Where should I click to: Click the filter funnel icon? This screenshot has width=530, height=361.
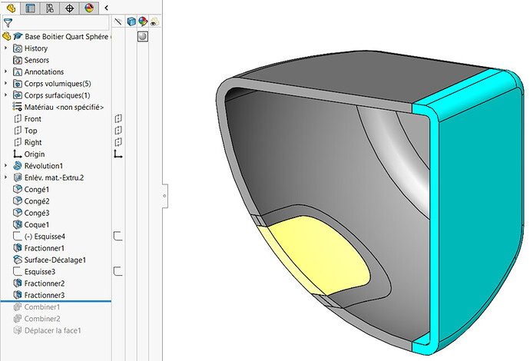coord(8,23)
